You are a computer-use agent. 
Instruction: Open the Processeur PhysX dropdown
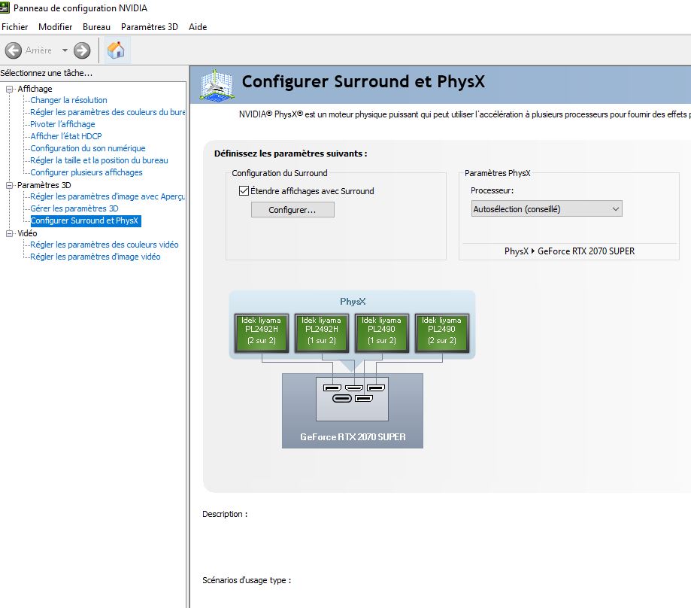tap(547, 209)
